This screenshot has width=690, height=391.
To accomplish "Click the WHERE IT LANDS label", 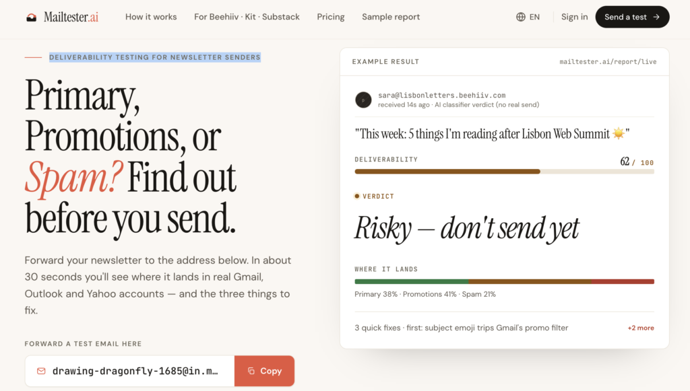I will coord(386,269).
